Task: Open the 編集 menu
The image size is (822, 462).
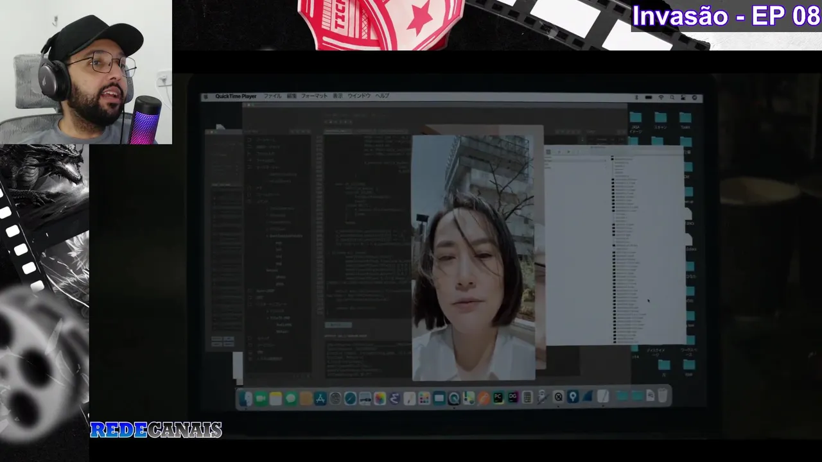Action: [x=292, y=96]
